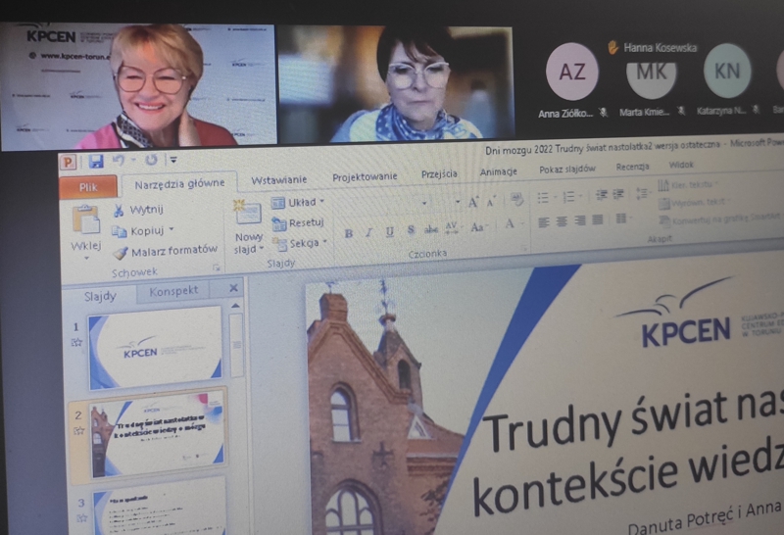
Task: Toggle Underline formatting
Action: click(389, 231)
